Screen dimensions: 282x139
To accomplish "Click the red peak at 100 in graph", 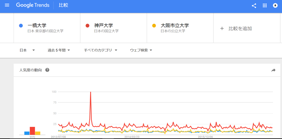I will tap(90, 92).
